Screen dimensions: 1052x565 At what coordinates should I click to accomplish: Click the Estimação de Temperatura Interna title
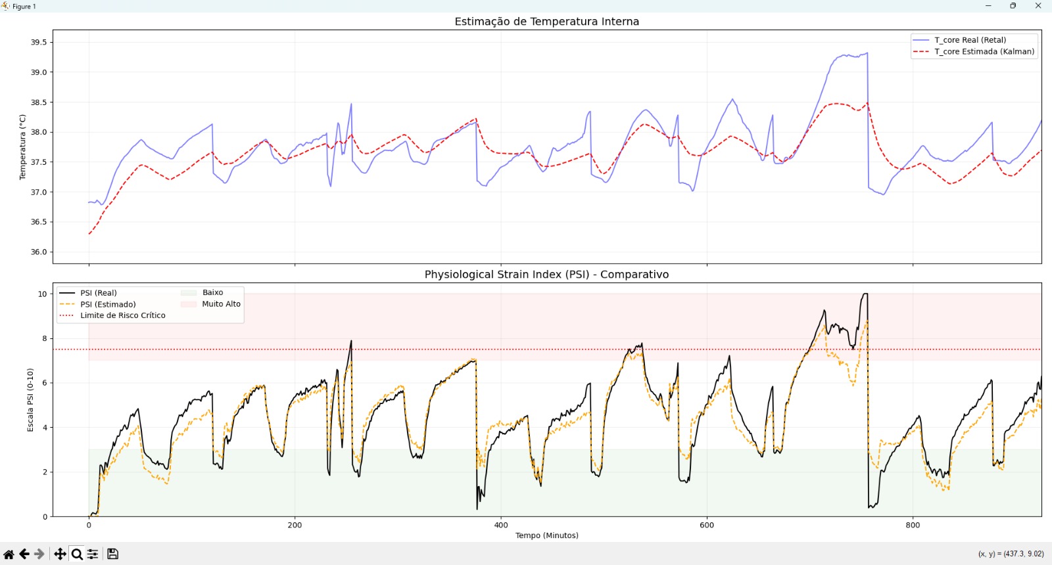[x=547, y=21]
